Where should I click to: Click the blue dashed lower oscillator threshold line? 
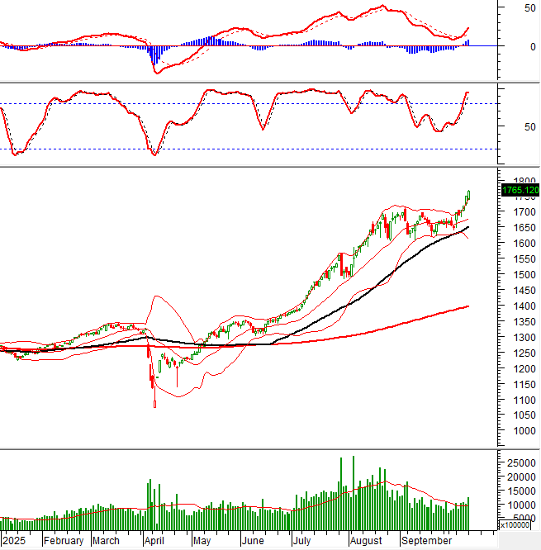coord(248,149)
